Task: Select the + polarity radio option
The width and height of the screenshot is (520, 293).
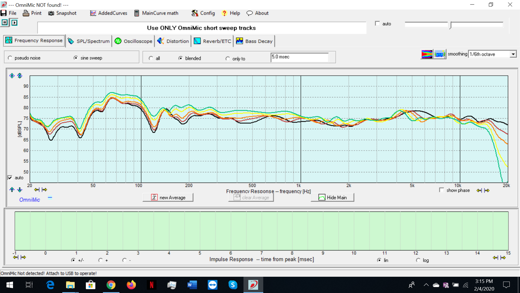Action: click(x=100, y=260)
